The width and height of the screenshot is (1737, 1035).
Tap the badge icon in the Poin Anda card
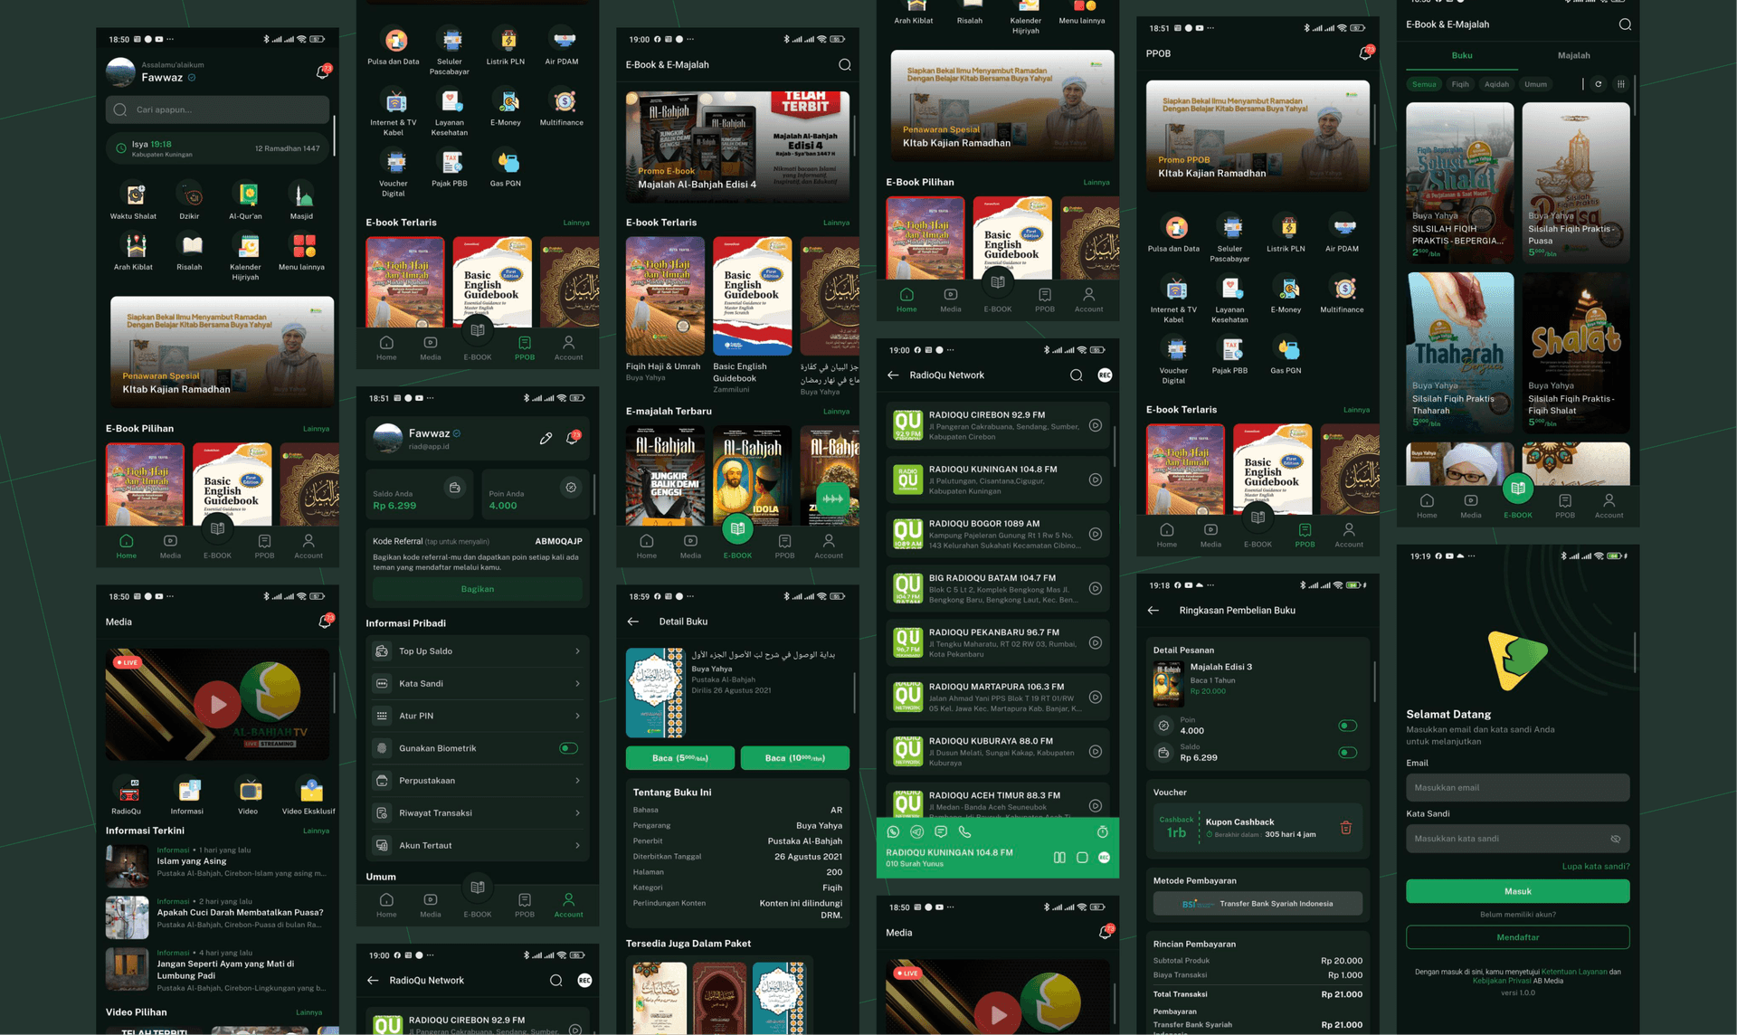571,487
